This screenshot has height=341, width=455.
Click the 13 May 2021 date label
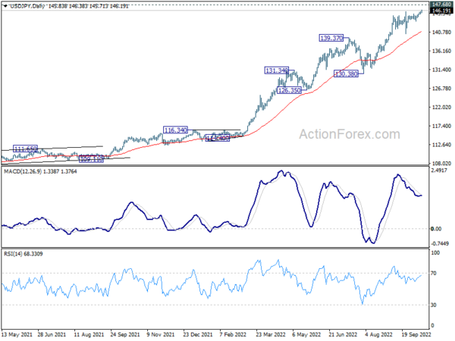(17, 335)
